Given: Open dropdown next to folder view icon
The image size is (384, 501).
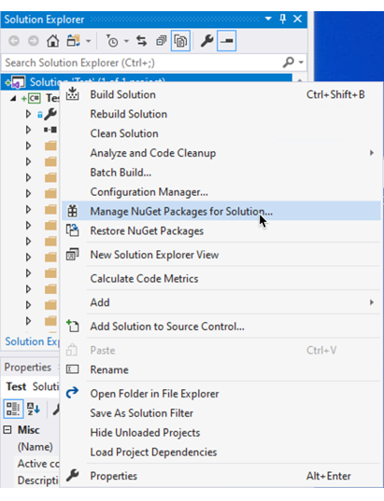Looking at the screenshot, I should (x=89, y=41).
